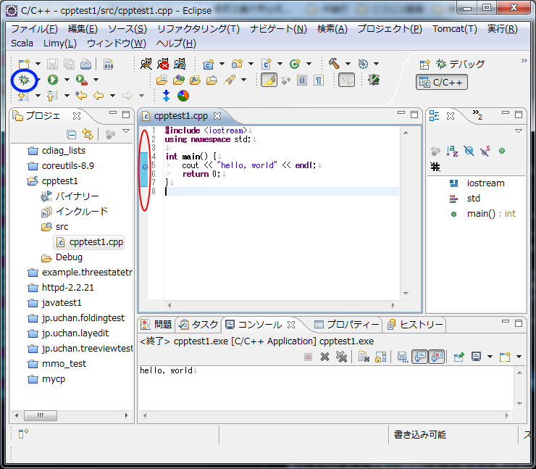This screenshot has width=536, height=469.
Task: Clear the console output
Action: coord(364,357)
